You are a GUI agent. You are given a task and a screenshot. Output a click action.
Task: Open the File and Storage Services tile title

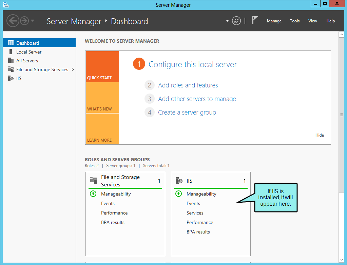click(120, 181)
